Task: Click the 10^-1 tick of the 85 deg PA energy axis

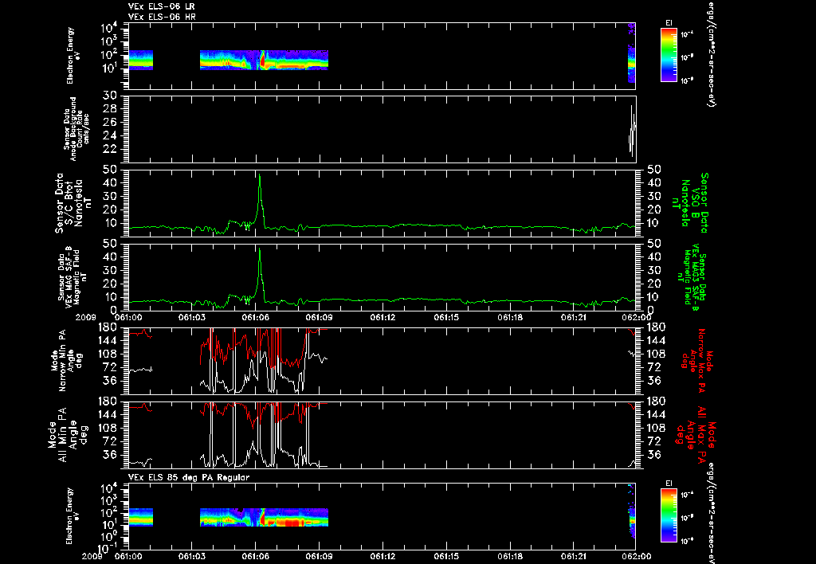Action: pyautogui.click(x=106, y=548)
